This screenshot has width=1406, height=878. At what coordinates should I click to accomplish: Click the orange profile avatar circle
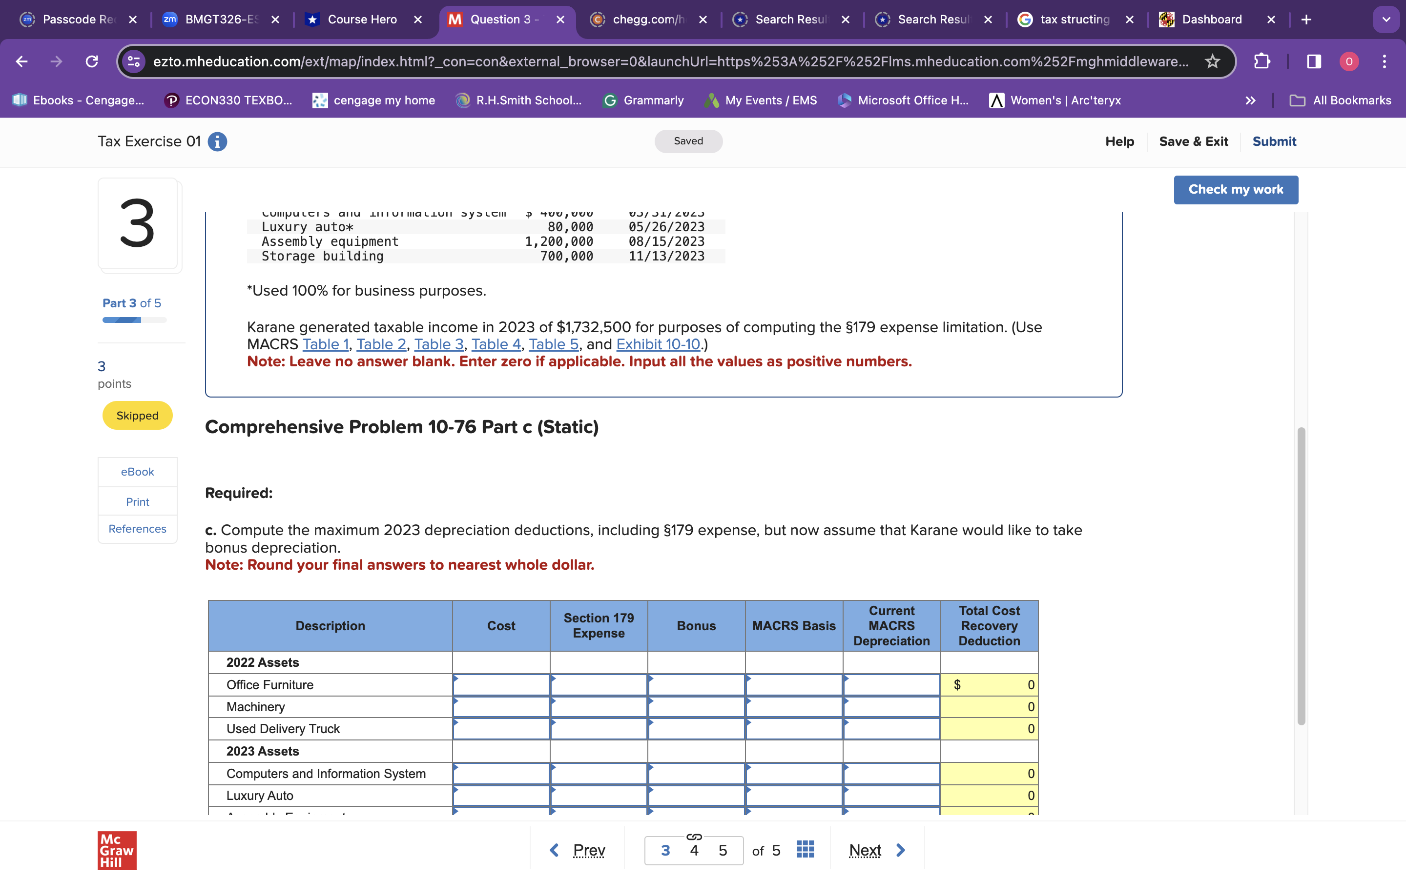(x=1349, y=61)
